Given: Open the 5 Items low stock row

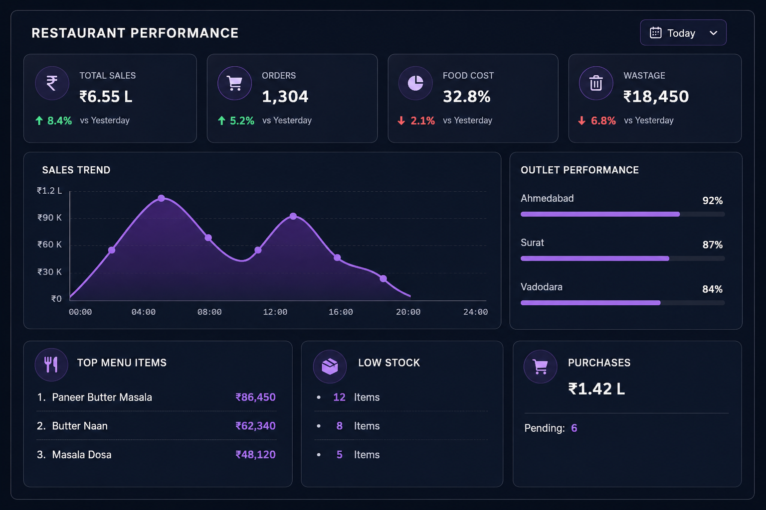Looking at the screenshot, I should (x=401, y=455).
